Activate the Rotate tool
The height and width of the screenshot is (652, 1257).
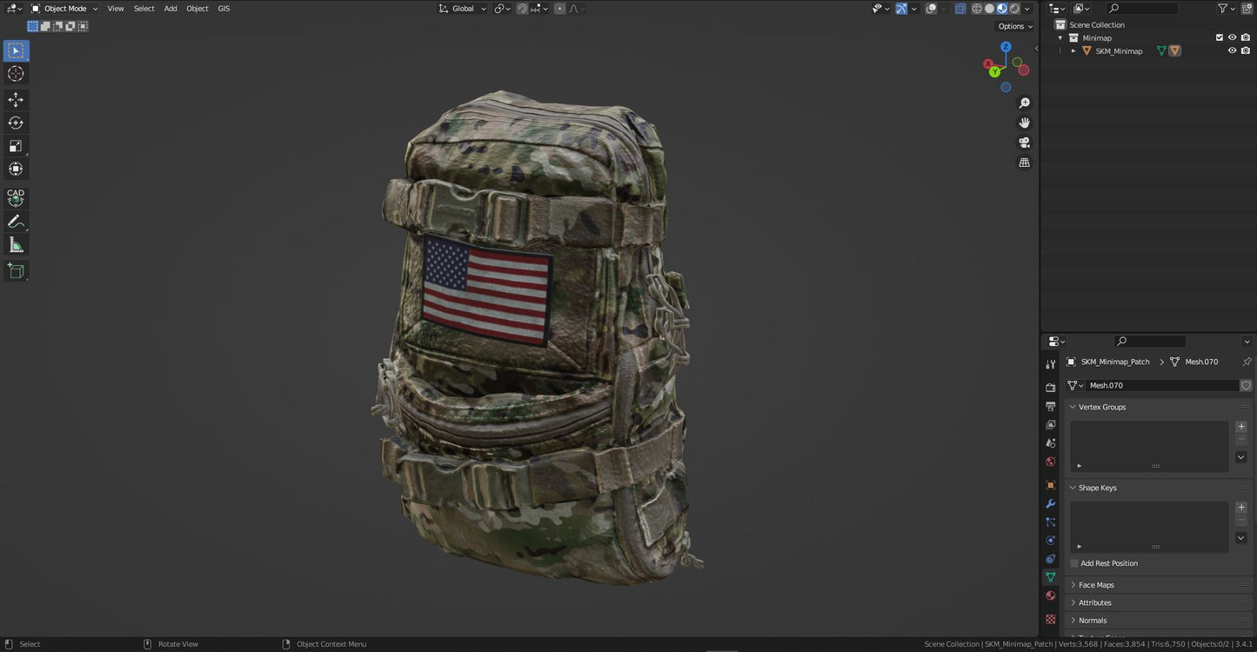pos(16,123)
